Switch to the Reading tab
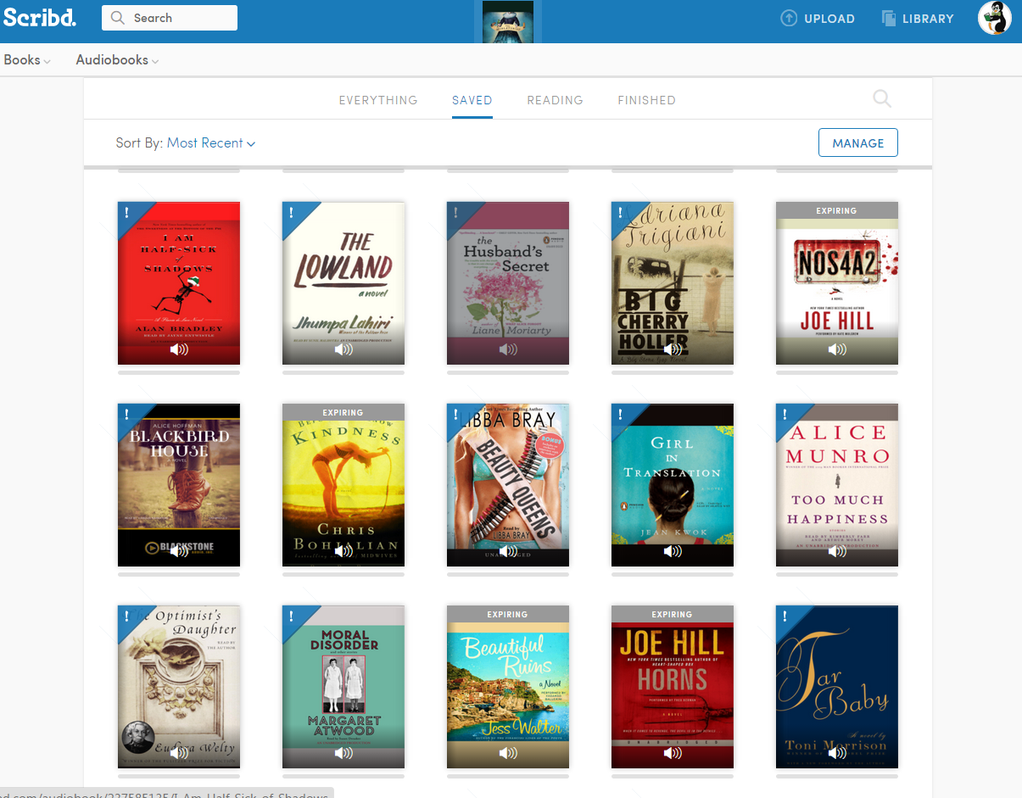 pos(556,100)
